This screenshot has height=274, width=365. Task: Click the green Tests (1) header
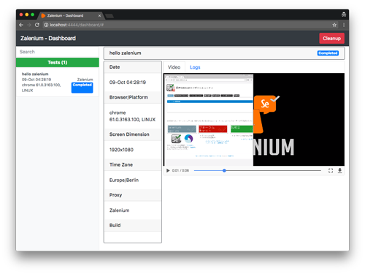point(58,62)
